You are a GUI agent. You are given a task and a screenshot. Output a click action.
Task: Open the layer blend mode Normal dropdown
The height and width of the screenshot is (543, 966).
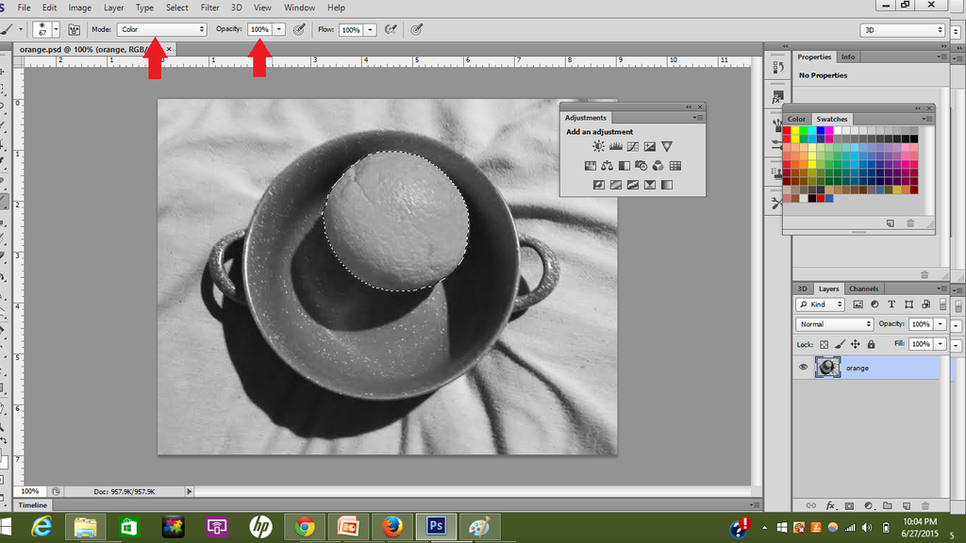[835, 324]
